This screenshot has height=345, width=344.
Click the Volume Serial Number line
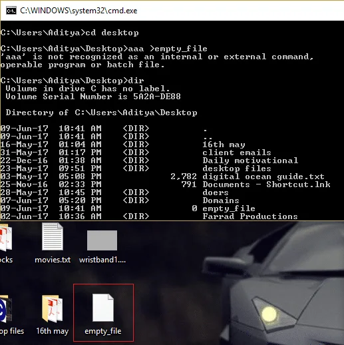93,97
